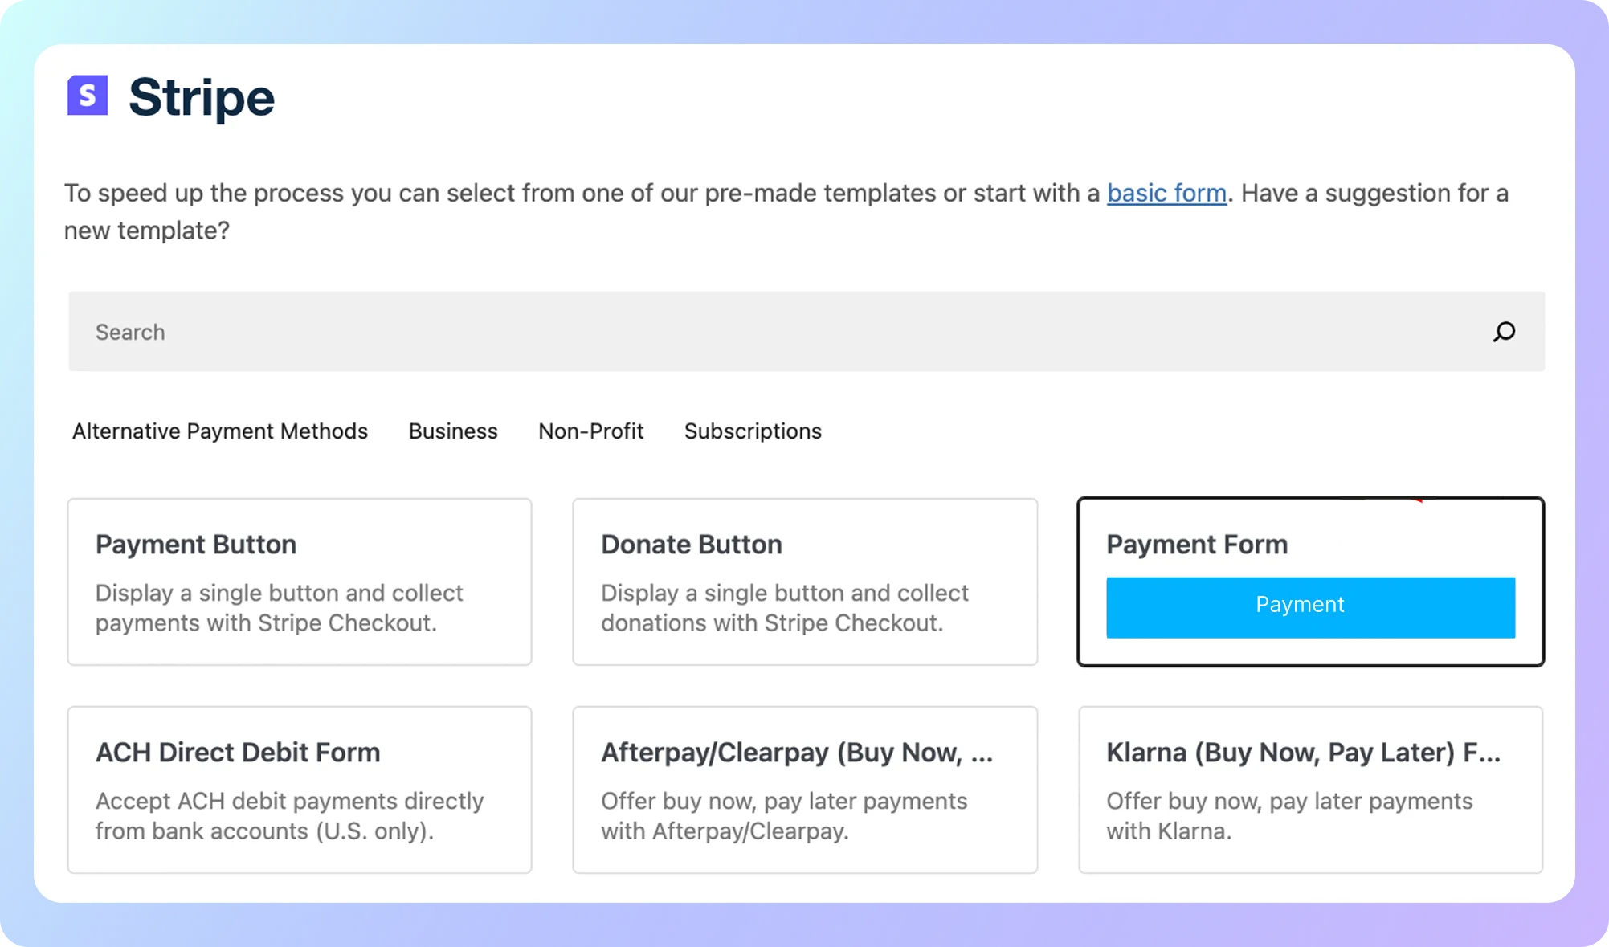Filter by Alternative Payment Methods

click(220, 431)
